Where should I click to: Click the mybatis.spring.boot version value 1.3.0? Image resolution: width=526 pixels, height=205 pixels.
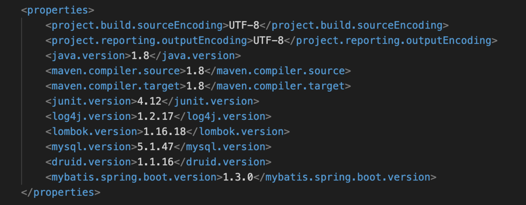click(238, 177)
